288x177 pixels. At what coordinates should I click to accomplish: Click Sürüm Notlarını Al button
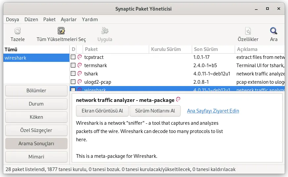(155, 111)
